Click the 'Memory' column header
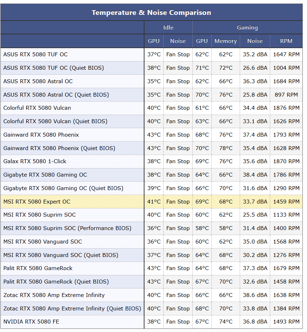307x332 pixels. 226,41
